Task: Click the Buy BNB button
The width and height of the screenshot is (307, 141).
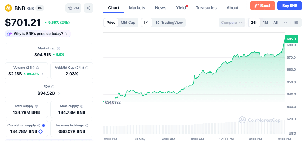Action: coord(290,6)
